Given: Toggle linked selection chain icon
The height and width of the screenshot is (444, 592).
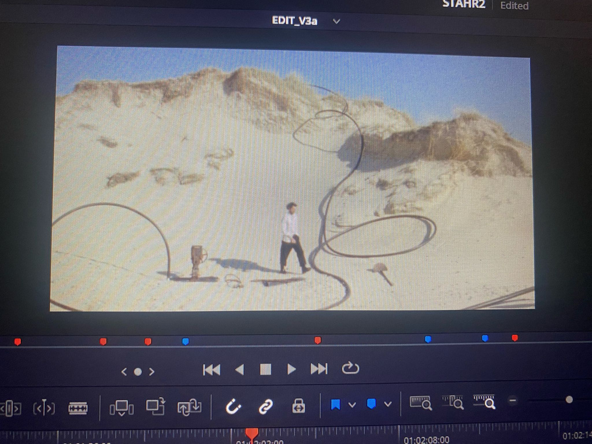Looking at the screenshot, I should (265, 406).
